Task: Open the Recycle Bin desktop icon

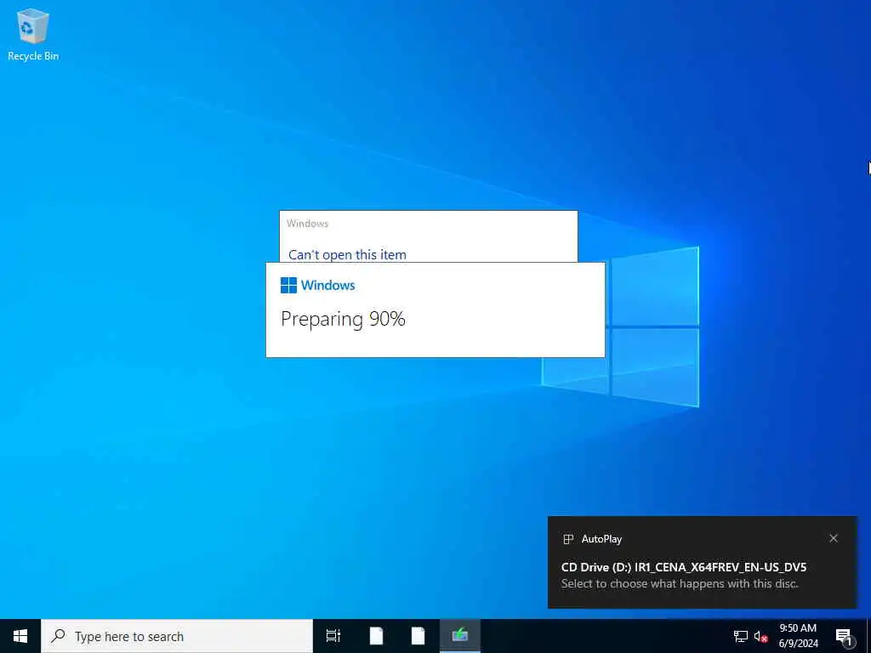Action: pyautogui.click(x=33, y=35)
